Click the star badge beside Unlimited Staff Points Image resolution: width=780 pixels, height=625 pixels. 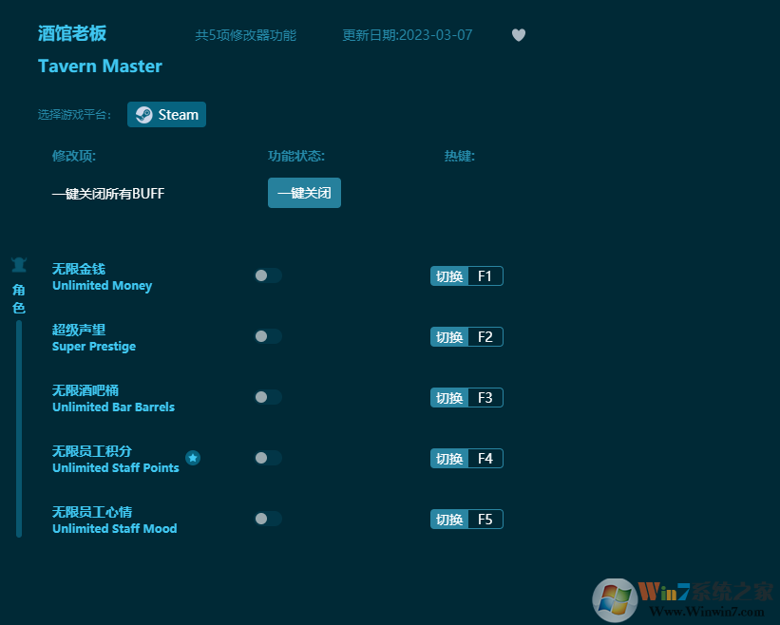click(193, 458)
